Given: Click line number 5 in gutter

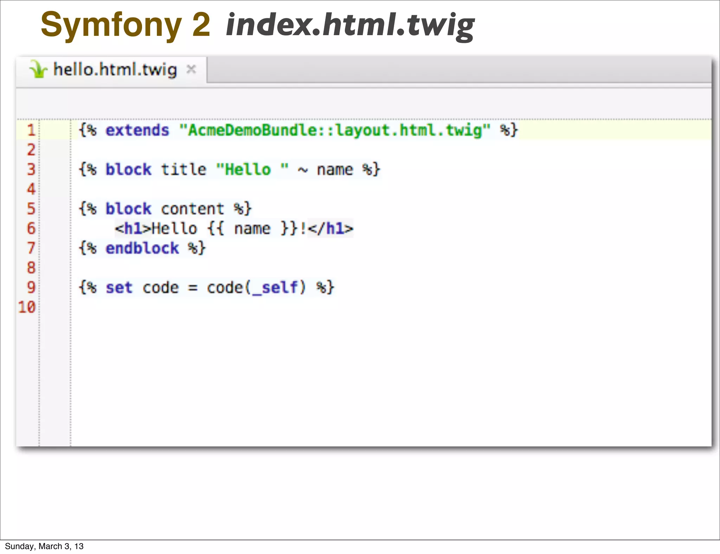Looking at the screenshot, I should pyautogui.click(x=31, y=209).
